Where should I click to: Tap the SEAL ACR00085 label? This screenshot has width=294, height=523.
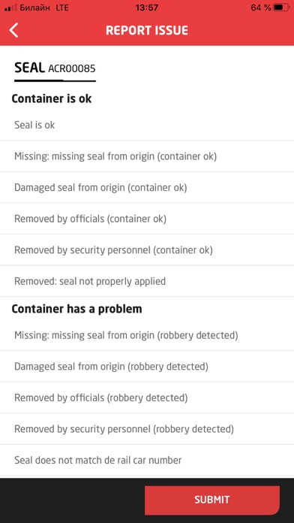tap(55, 68)
